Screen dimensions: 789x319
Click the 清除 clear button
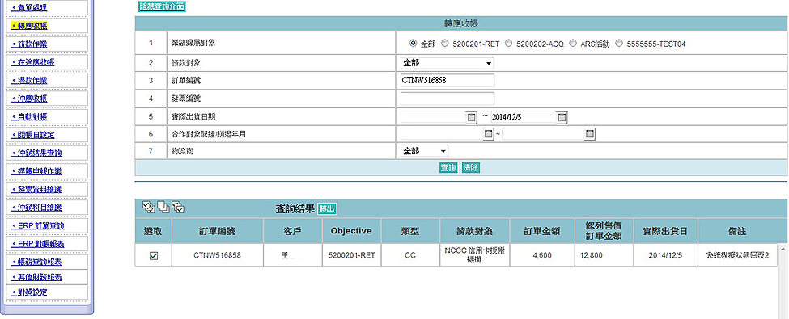[x=471, y=168]
